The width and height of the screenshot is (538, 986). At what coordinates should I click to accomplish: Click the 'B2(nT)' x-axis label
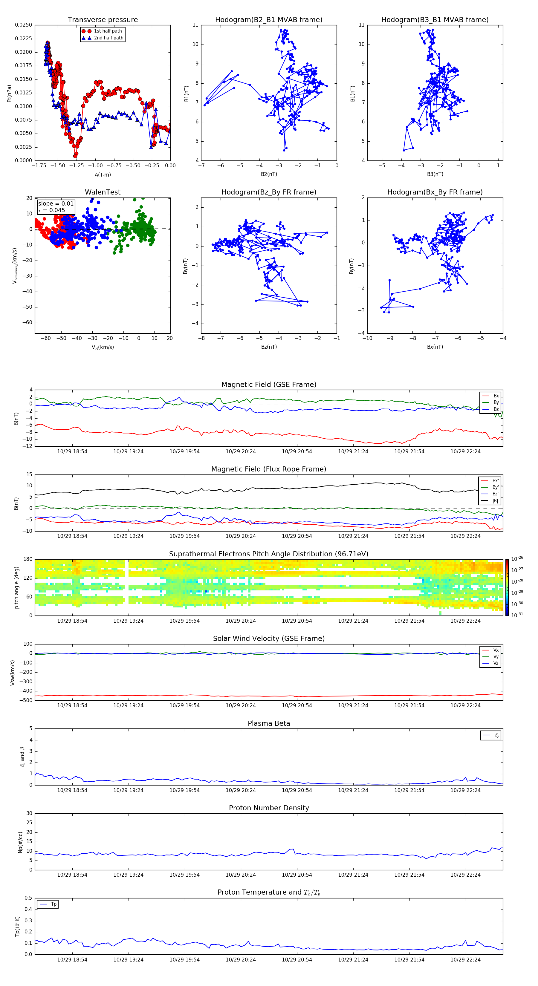(x=269, y=174)
